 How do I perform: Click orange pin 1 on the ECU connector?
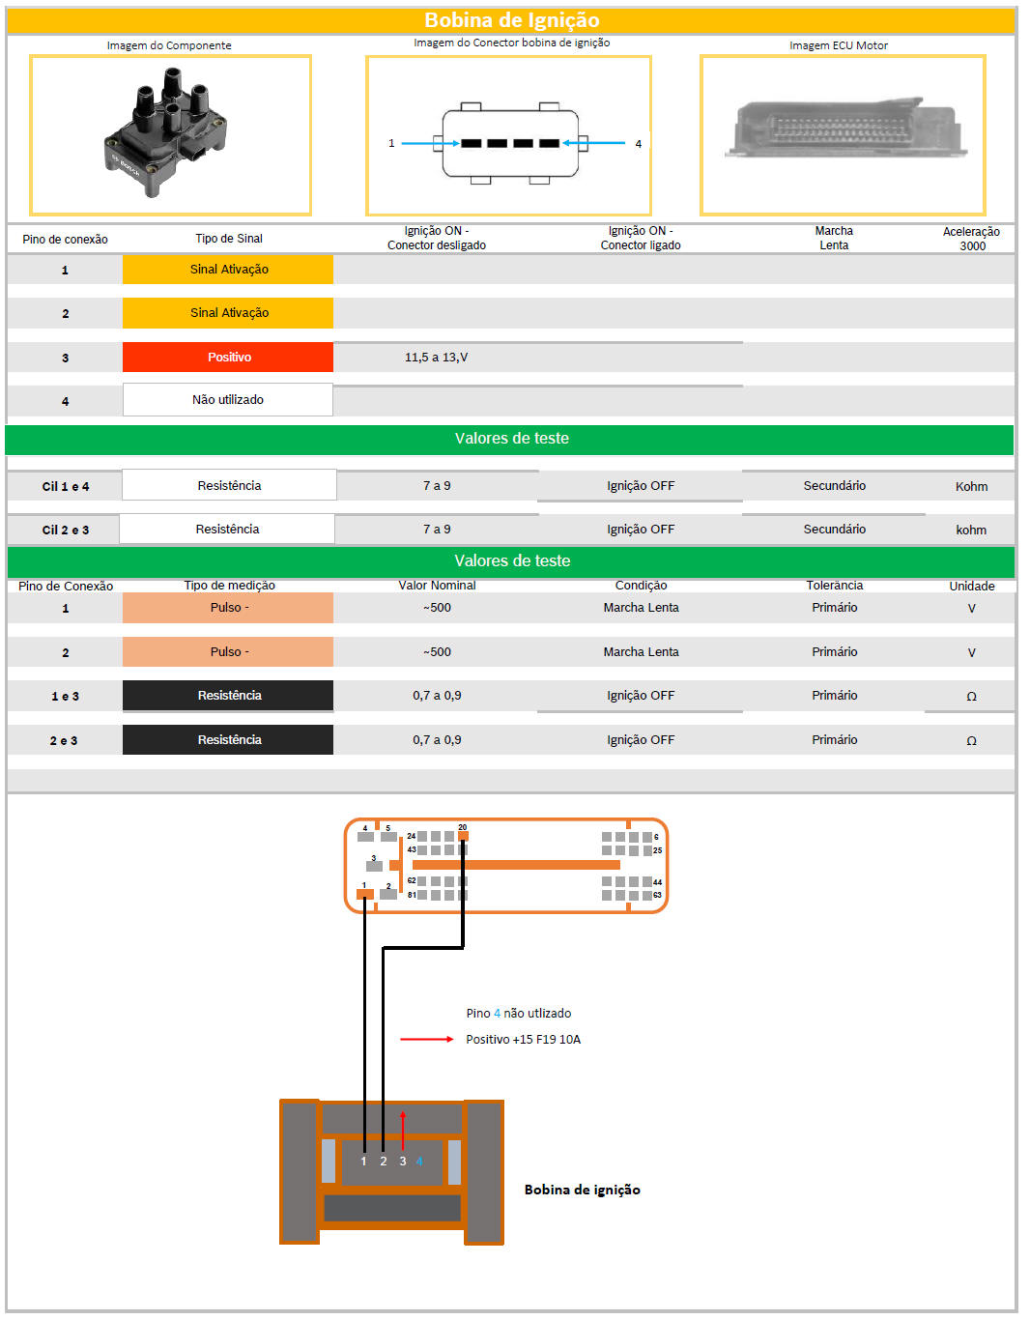point(364,894)
